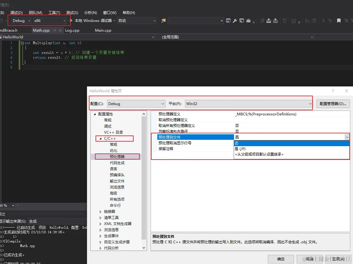Expand the 自定义生成步骤 tree node

click(100, 242)
